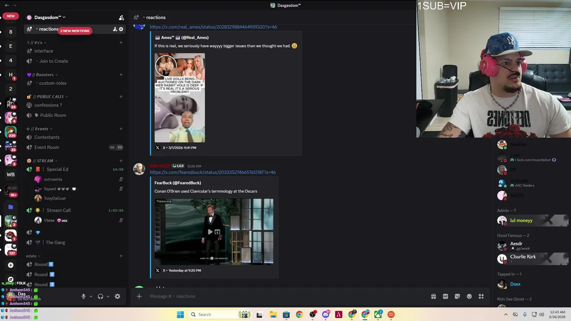Image resolution: width=571 pixels, height=321 pixels.
Task: Add channel to edate category
Action: click(x=121, y=256)
